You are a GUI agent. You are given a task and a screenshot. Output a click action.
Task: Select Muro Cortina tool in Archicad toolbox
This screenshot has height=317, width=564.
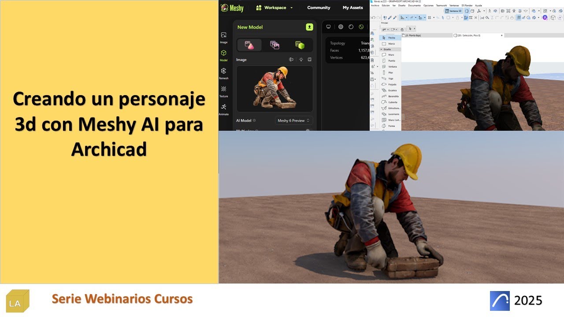(x=391, y=120)
